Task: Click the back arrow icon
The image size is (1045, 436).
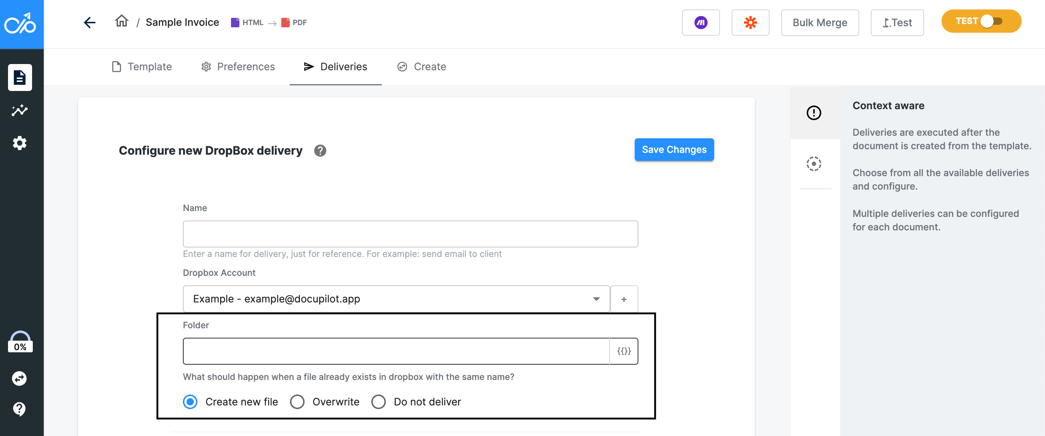Action: (x=90, y=22)
